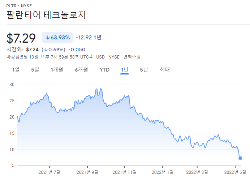250x180 pixels.
Task: Switch chart to 6개월 range
Action: point(82,70)
